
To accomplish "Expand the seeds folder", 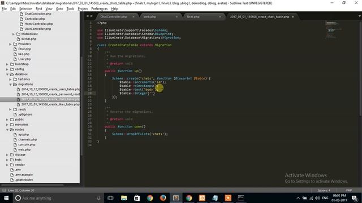I will tap(10, 109).
